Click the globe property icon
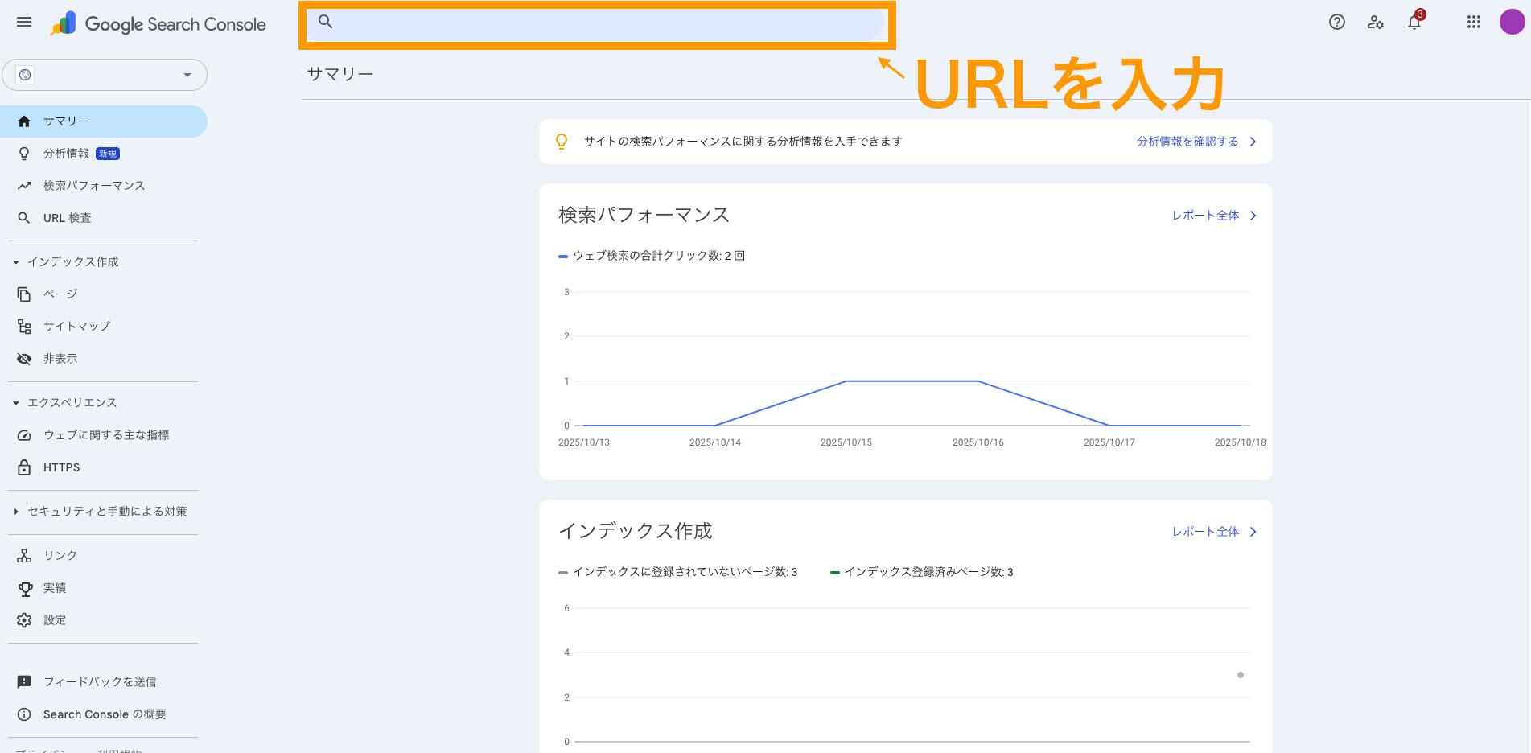 (x=26, y=75)
